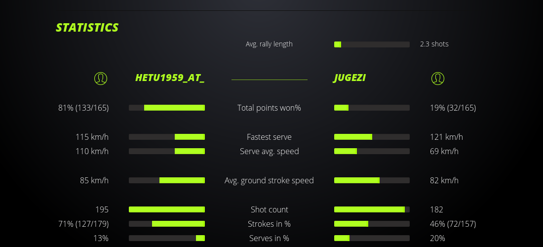Select the Avg. ground stroke speed label
This screenshot has height=247, width=543.
pyautogui.click(x=269, y=180)
